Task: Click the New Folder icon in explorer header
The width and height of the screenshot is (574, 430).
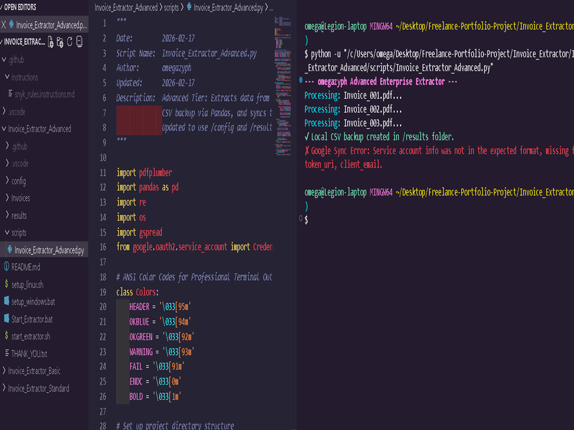Action: [x=60, y=42]
